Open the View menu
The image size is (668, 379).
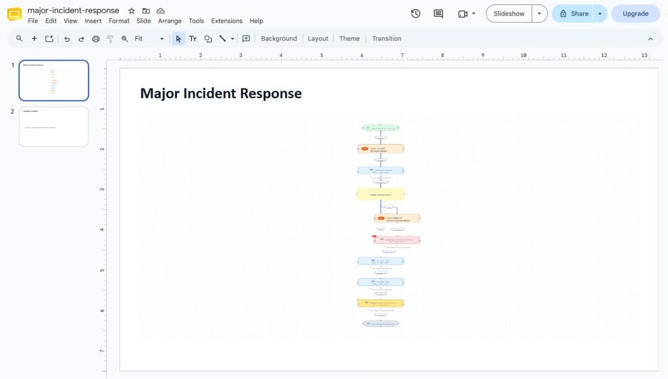(71, 21)
